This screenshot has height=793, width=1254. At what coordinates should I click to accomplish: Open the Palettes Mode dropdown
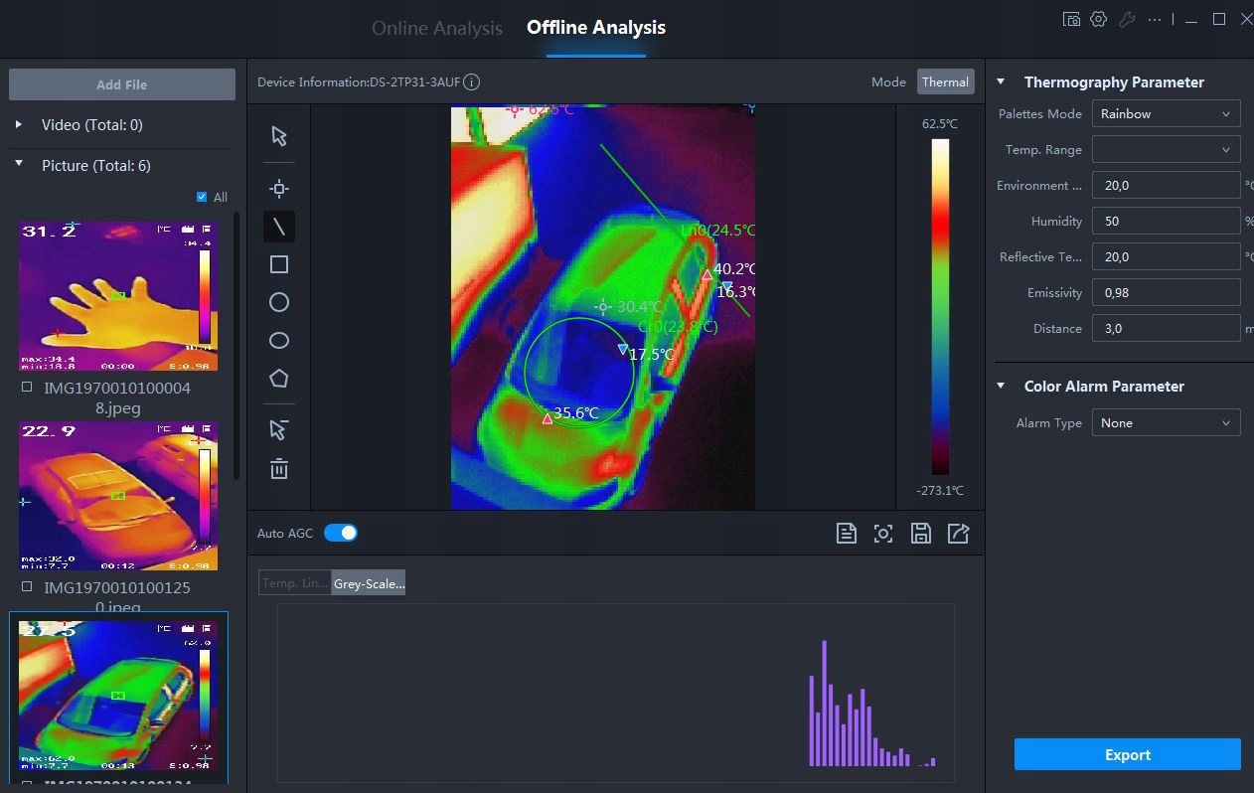(x=1166, y=114)
